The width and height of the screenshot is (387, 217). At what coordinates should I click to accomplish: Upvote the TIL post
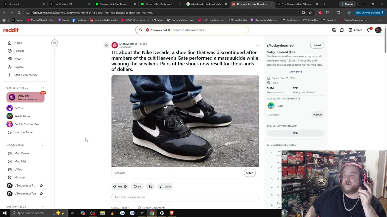click(x=115, y=187)
